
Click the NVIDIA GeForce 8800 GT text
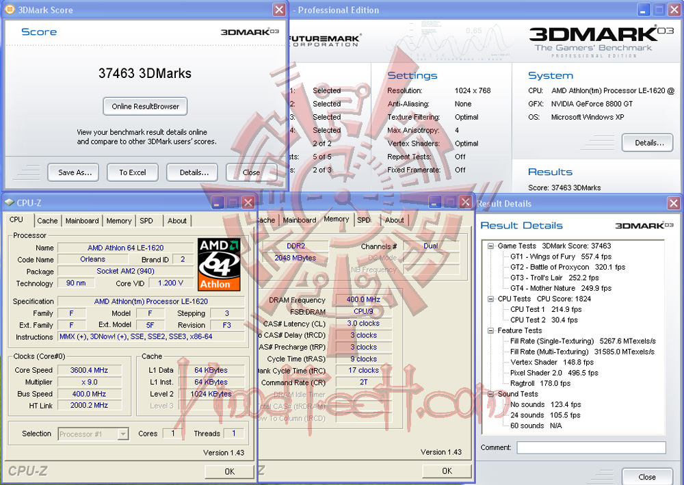tap(592, 104)
